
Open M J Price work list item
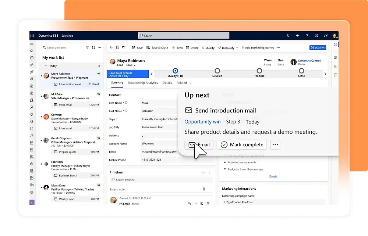click(71, 100)
